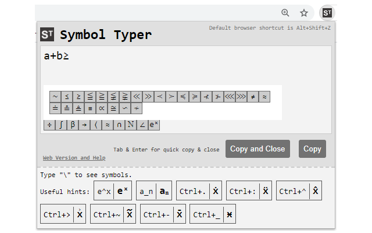372x233 pixels.
Task: Click the 'Tab & Enter for quick copy & close' text
Action: click(166, 150)
